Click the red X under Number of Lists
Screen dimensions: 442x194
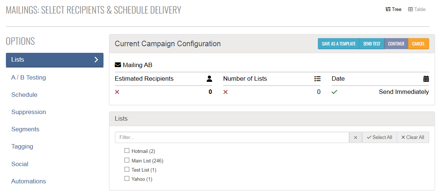(x=225, y=92)
